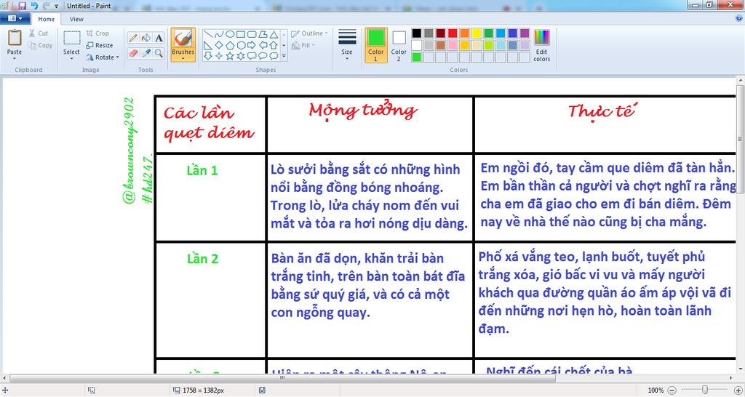The width and height of the screenshot is (745, 397).
Task: Pick the Color picker eyedropper tool
Action: coord(146,53)
